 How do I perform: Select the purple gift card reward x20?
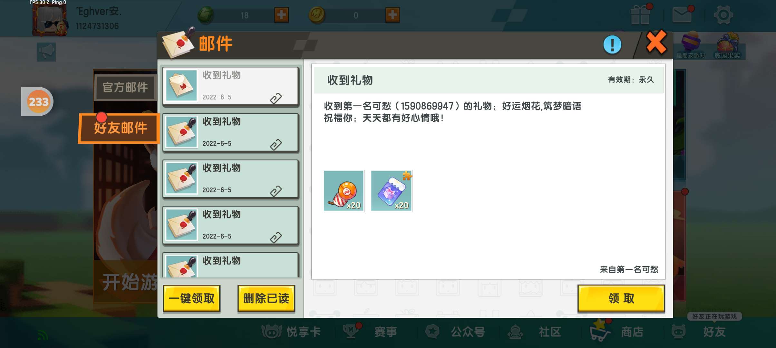coord(392,191)
